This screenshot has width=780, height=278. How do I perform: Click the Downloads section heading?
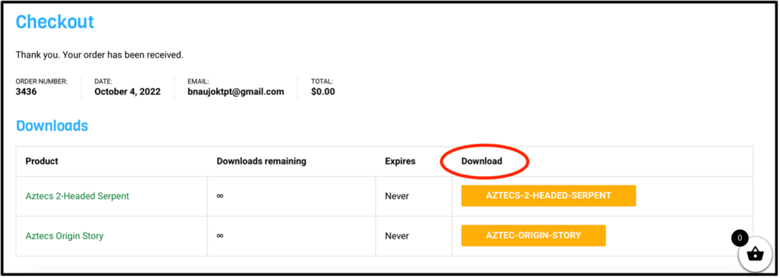[52, 125]
